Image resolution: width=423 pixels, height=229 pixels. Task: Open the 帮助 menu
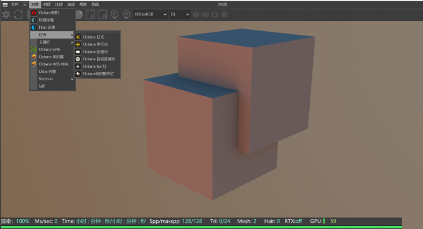pyautogui.click(x=83, y=4)
